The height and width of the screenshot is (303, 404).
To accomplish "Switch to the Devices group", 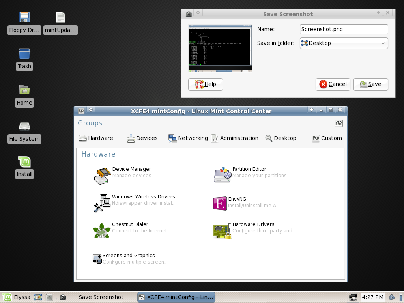I will 142,138.
